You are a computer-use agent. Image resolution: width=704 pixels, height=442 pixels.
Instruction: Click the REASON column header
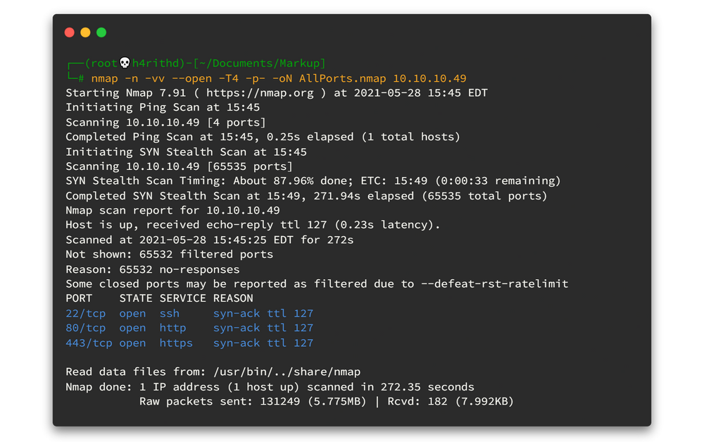click(233, 298)
